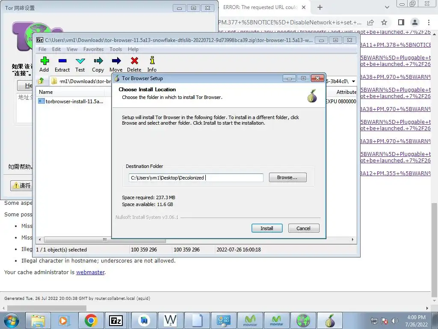Click the 7-Zip horizontal scrollbar thumb

tap(105, 240)
